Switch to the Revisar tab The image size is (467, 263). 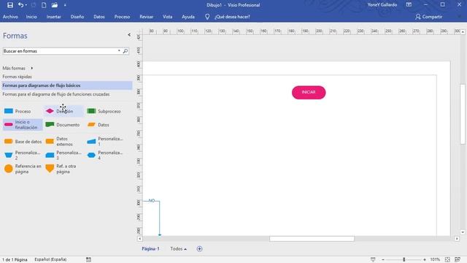coord(146,17)
